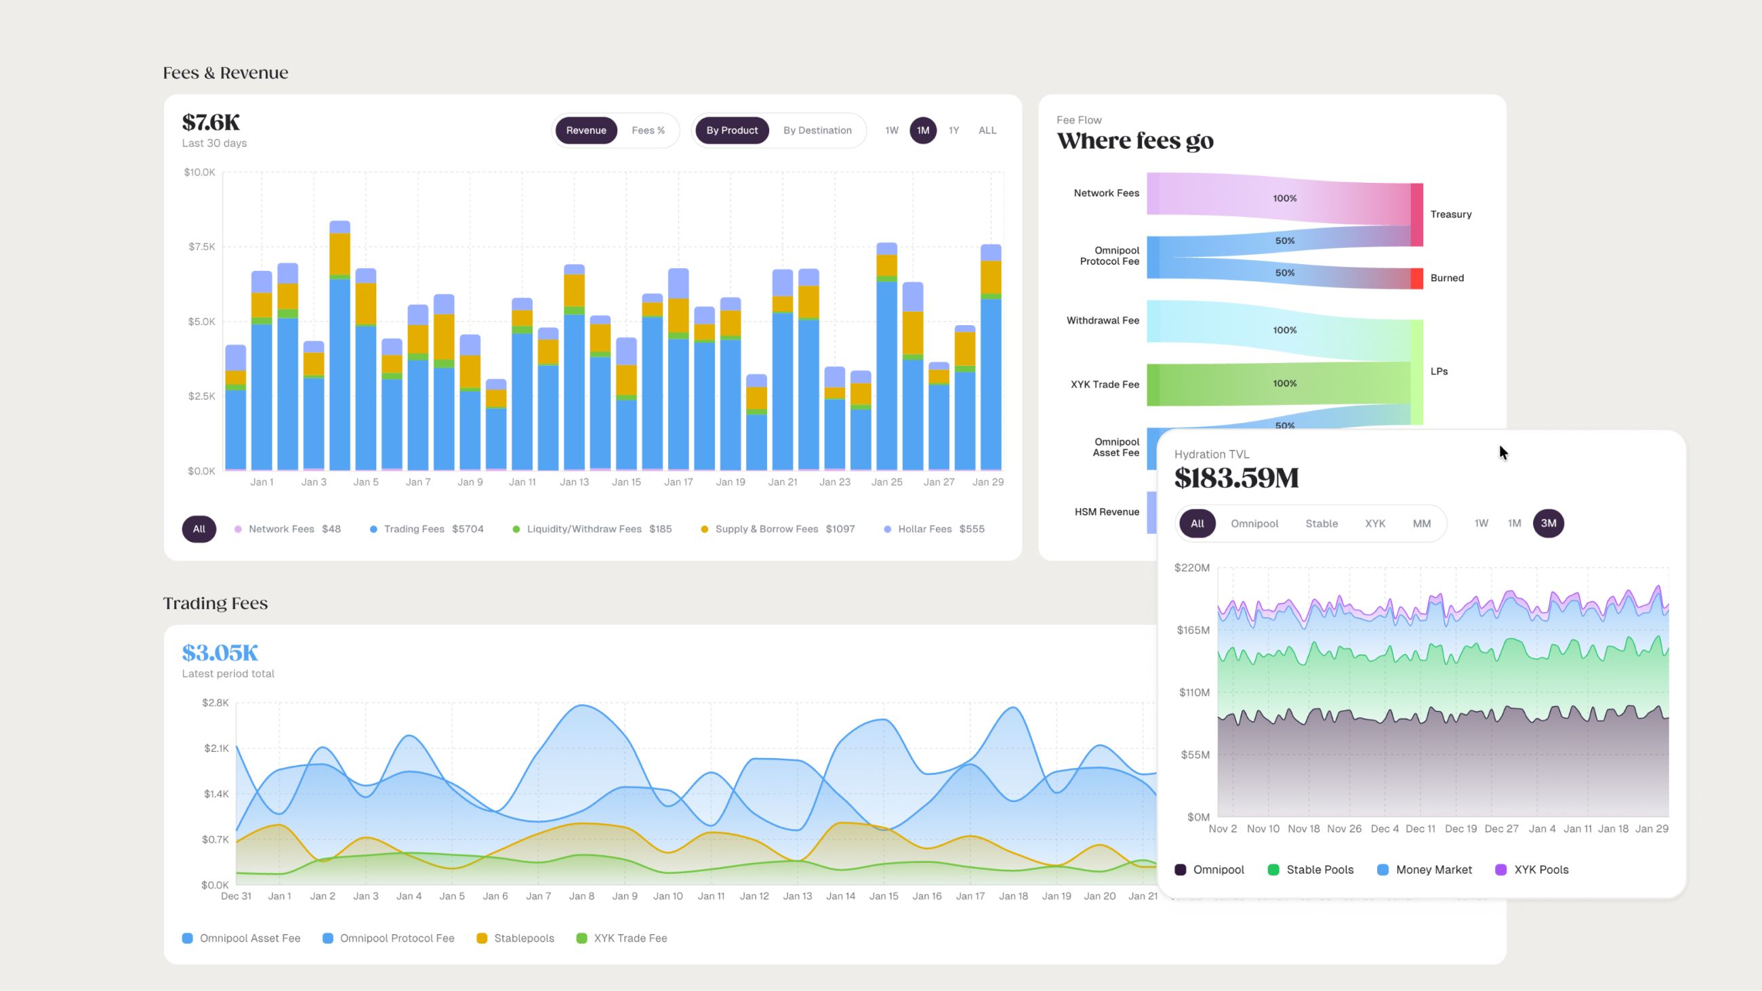Click the All legend filter pill
This screenshot has height=991, width=1762.
pos(199,528)
